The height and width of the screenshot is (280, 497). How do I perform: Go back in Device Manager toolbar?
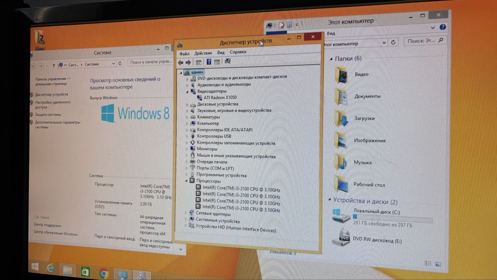pos(181,63)
